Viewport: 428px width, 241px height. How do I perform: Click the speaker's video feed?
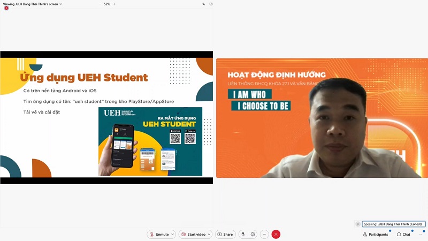coord(322,118)
